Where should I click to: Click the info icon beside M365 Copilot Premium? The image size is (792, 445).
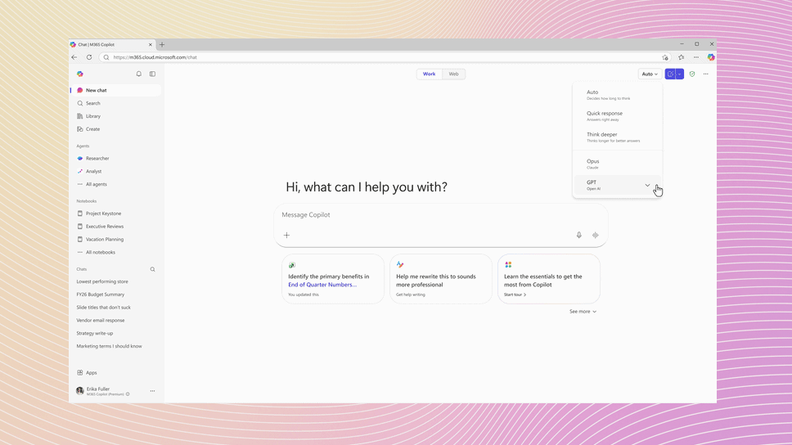(128, 394)
